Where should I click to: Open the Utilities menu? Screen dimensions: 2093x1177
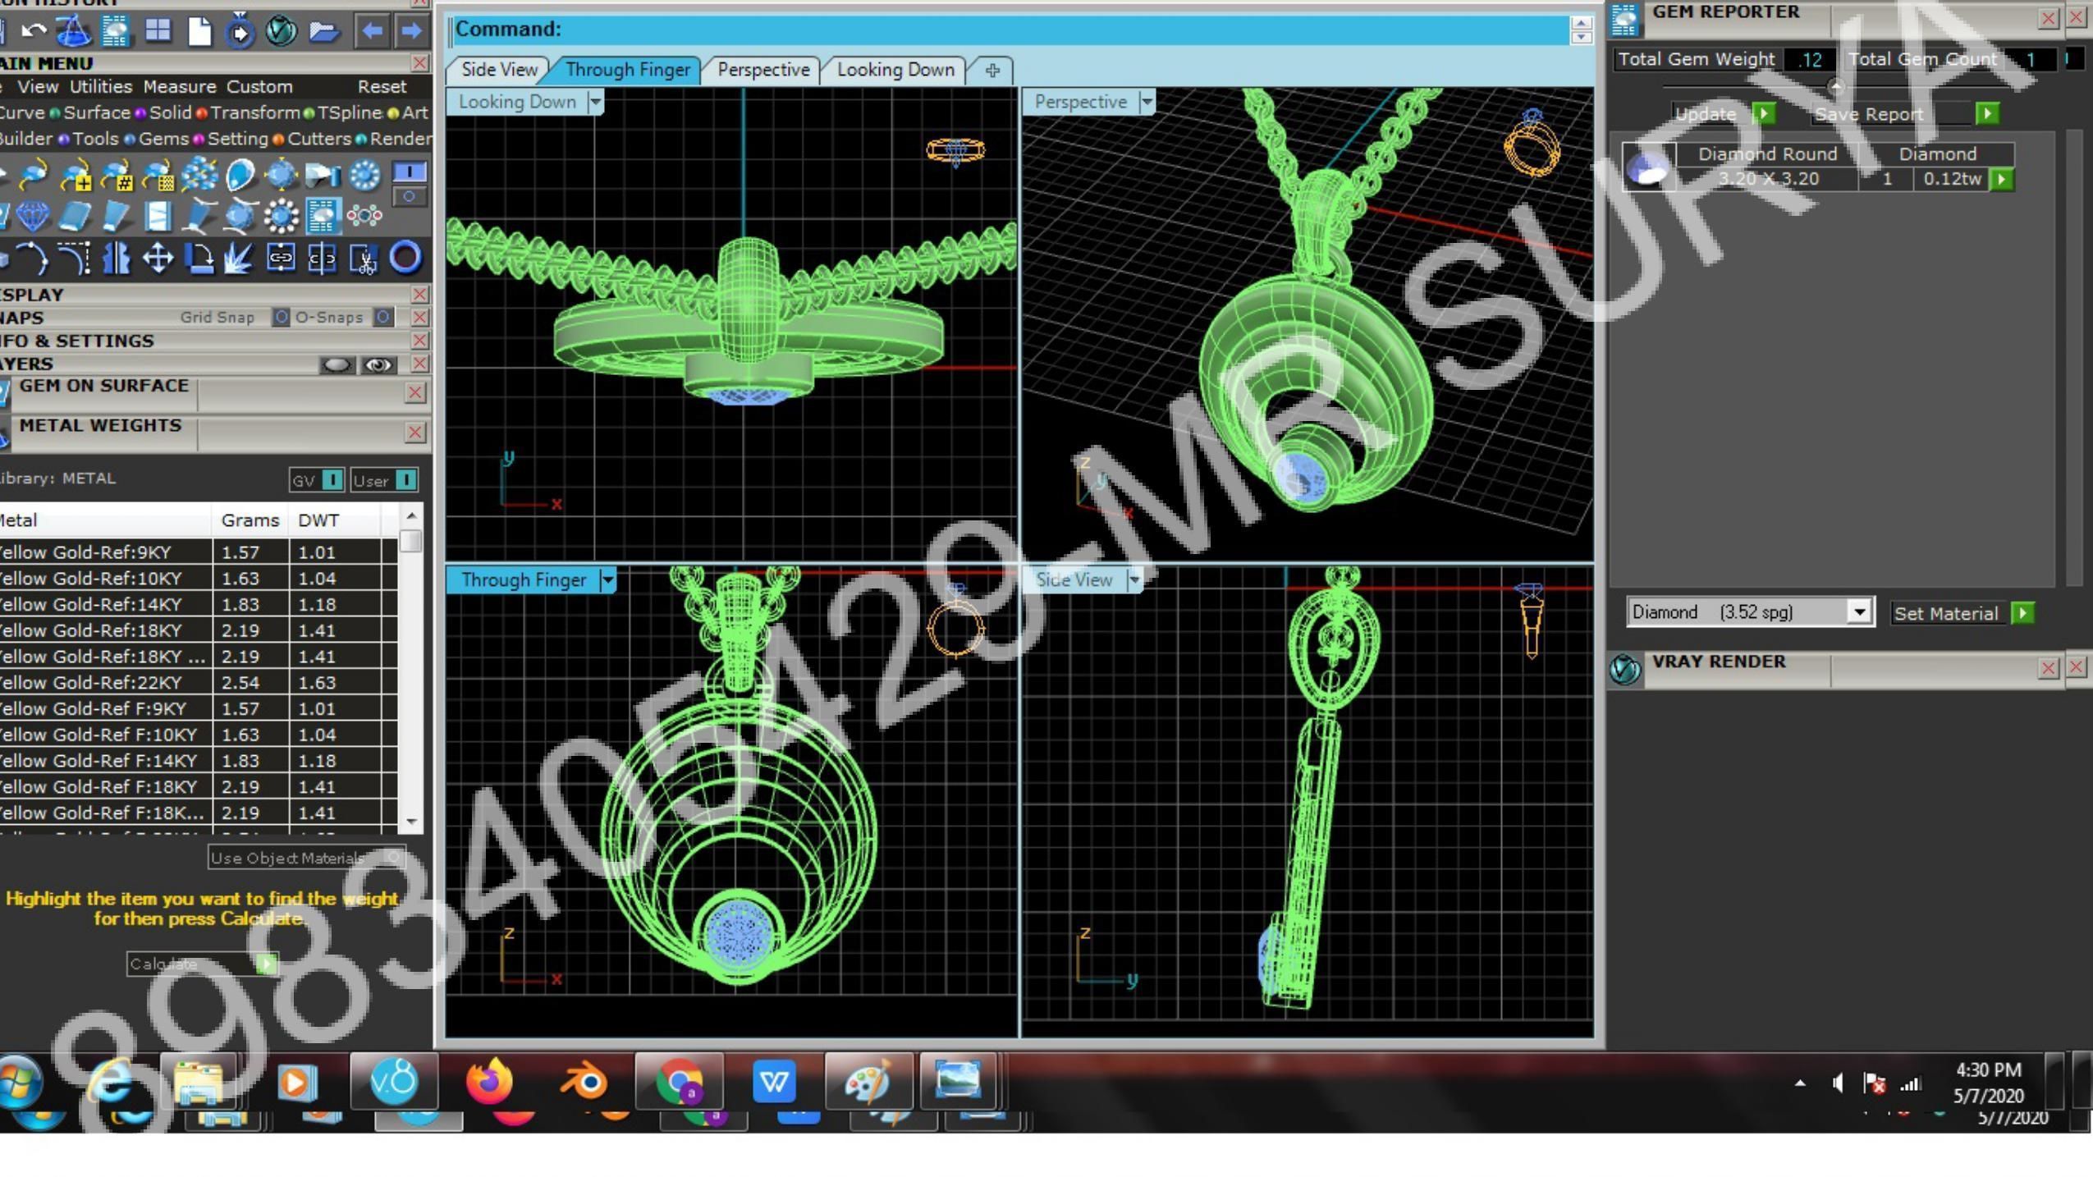[101, 87]
